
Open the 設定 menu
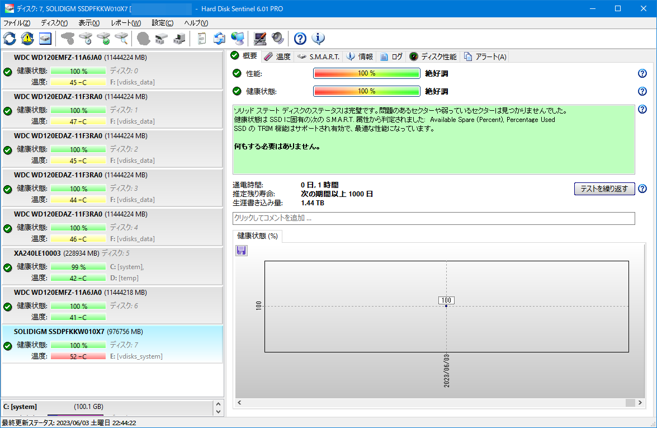(x=163, y=22)
